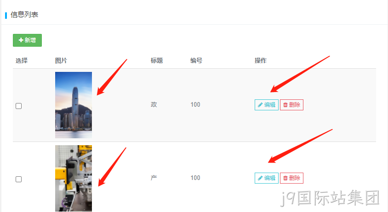The image size is (388, 212).
Task: Select the title text 政 in first row
Action: tap(154, 104)
